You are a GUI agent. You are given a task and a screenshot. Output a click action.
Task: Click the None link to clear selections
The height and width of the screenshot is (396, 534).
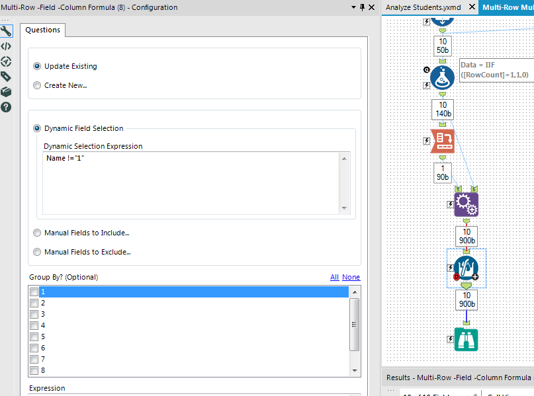[x=351, y=277]
